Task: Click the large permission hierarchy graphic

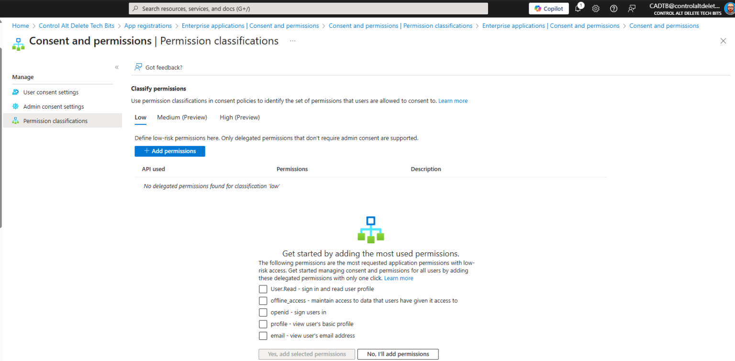Action: (x=371, y=230)
